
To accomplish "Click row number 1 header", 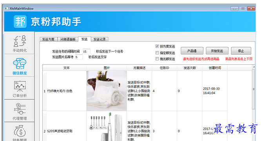I will pos(44,91).
